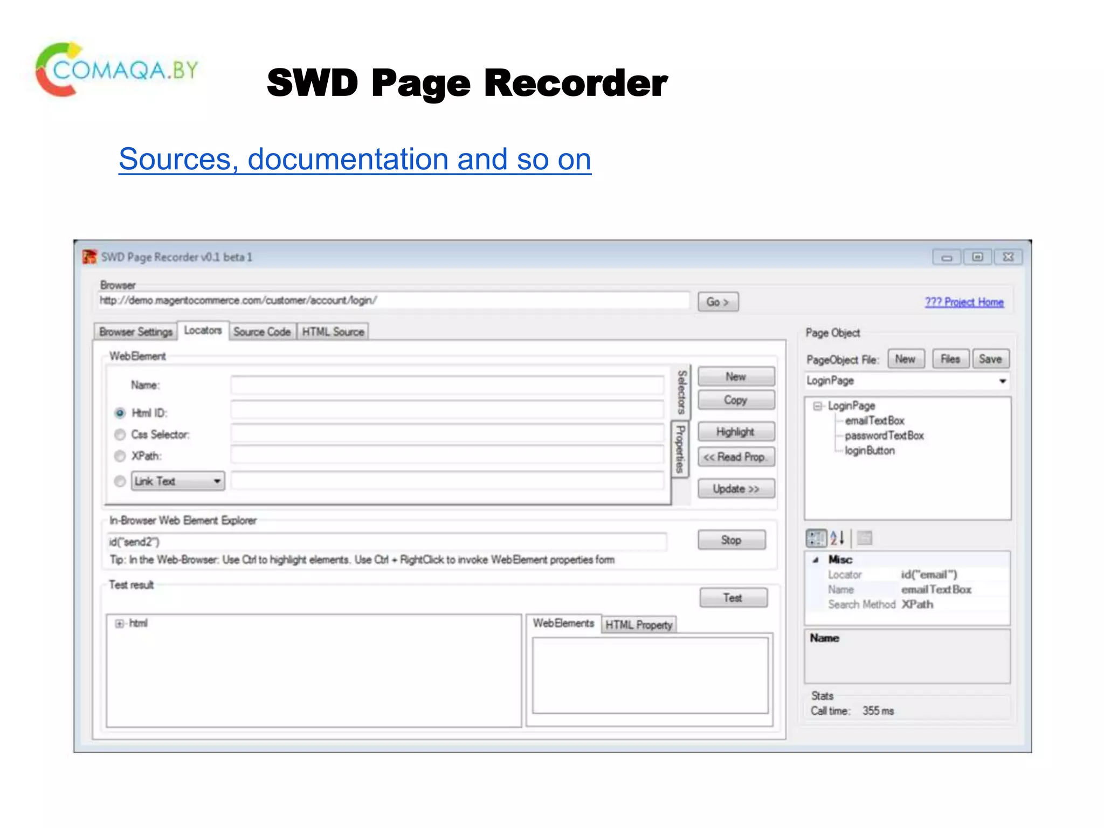Maximize the SWD Page Recorder window

pyautogui.click(x=977, y=257)
